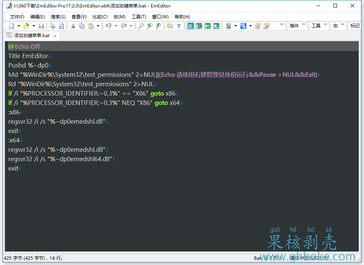Click the Filter funnel icon
The width and height of the screenshot is (364, 265).
(x=179, y=26)
